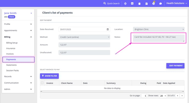Click the horizontal scrollbar under invoice table
The image size is (189, 103).
pos(112,91)
